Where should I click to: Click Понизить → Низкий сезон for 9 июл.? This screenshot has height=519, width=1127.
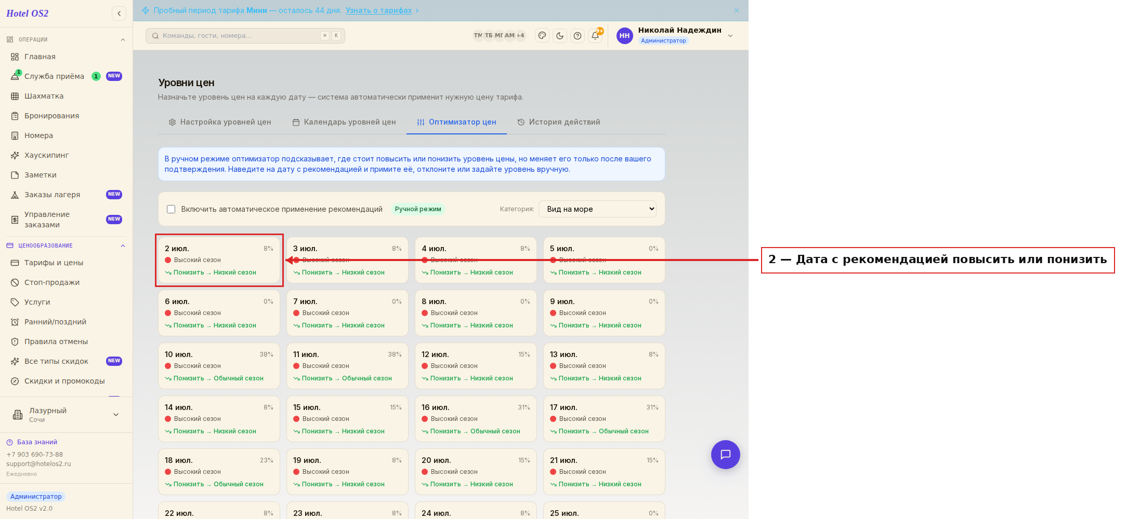click(596, 325)
